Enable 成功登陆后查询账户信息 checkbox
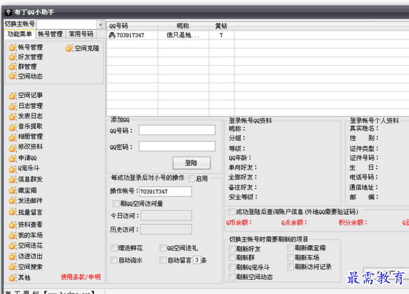This screenshot has width=409, height=294. click(232, 212)
